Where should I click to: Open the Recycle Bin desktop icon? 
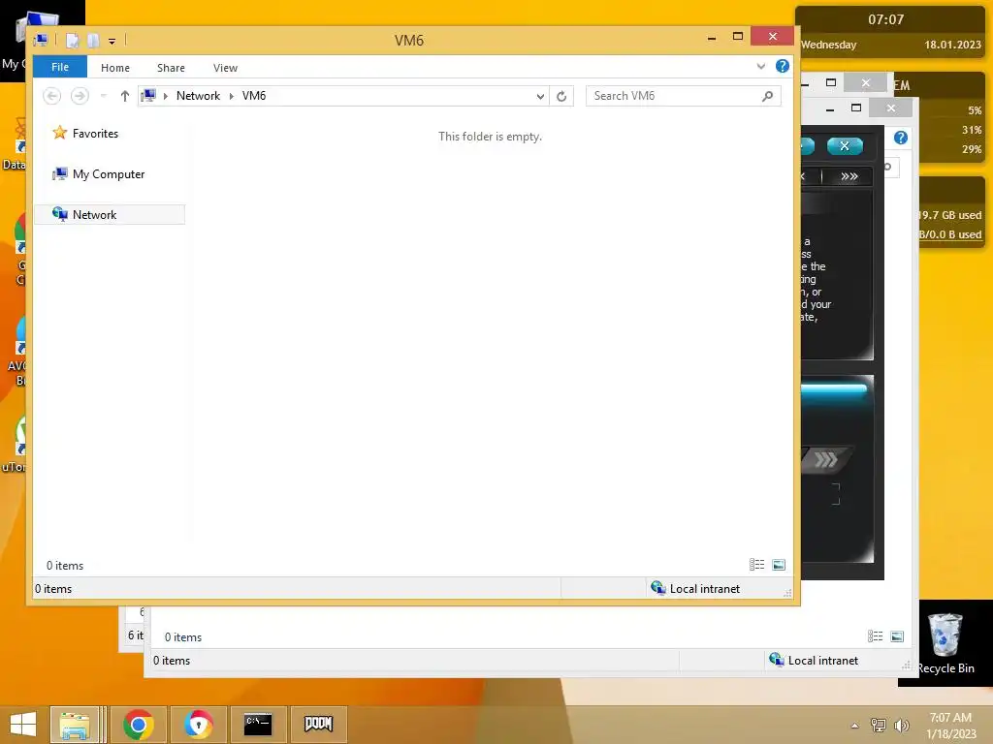(945, 643)
